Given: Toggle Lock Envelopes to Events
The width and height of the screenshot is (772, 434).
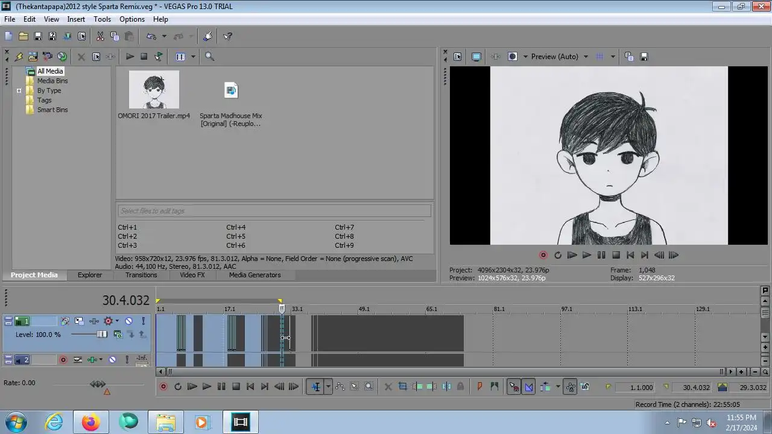Looking at the screenshot, I should (x=570, y=387).
